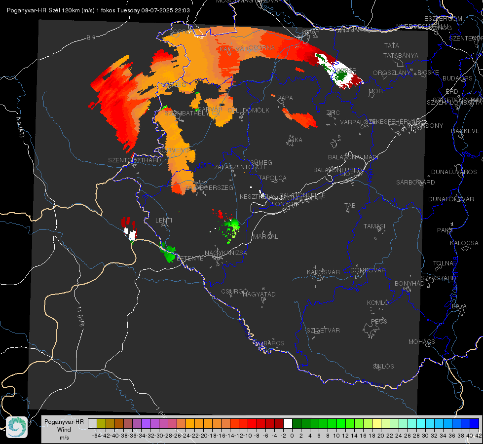The image size is (483, 444).
Task: Click the NAGYKANIZSA city label
Action: (x=226, y=253)
